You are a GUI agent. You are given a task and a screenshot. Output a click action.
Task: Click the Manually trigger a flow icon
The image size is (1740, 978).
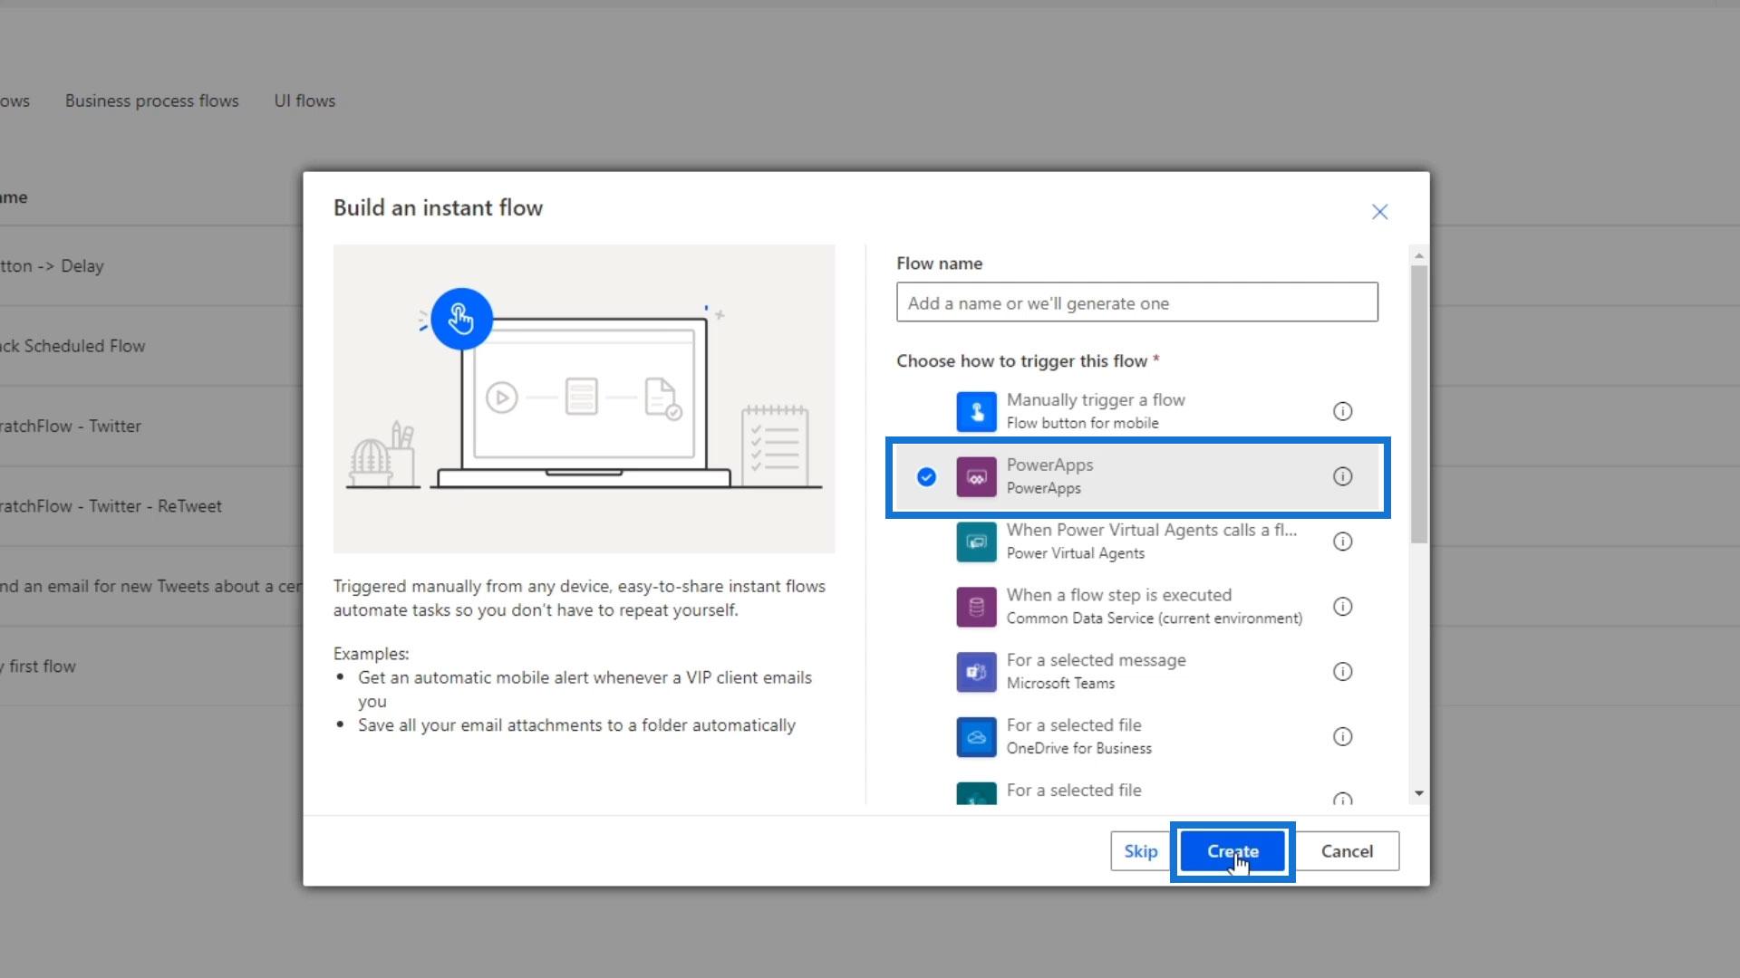(x=976, y=411)
